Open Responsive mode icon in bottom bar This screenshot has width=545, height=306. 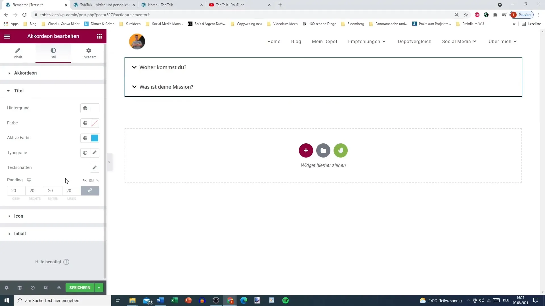coord(46,288)
